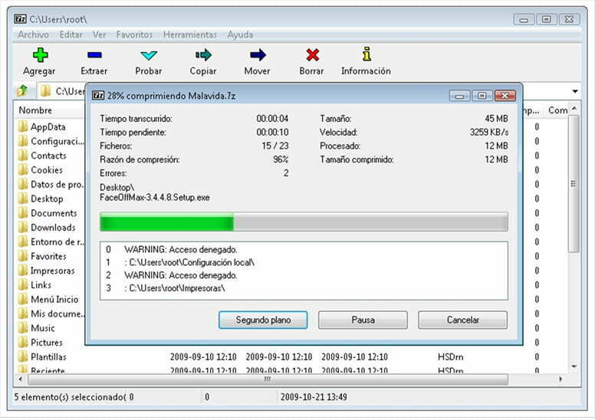Viewport: 595px width, 420px height.
Task: Click the Copiar arrow icon
Action: (203, 55)
